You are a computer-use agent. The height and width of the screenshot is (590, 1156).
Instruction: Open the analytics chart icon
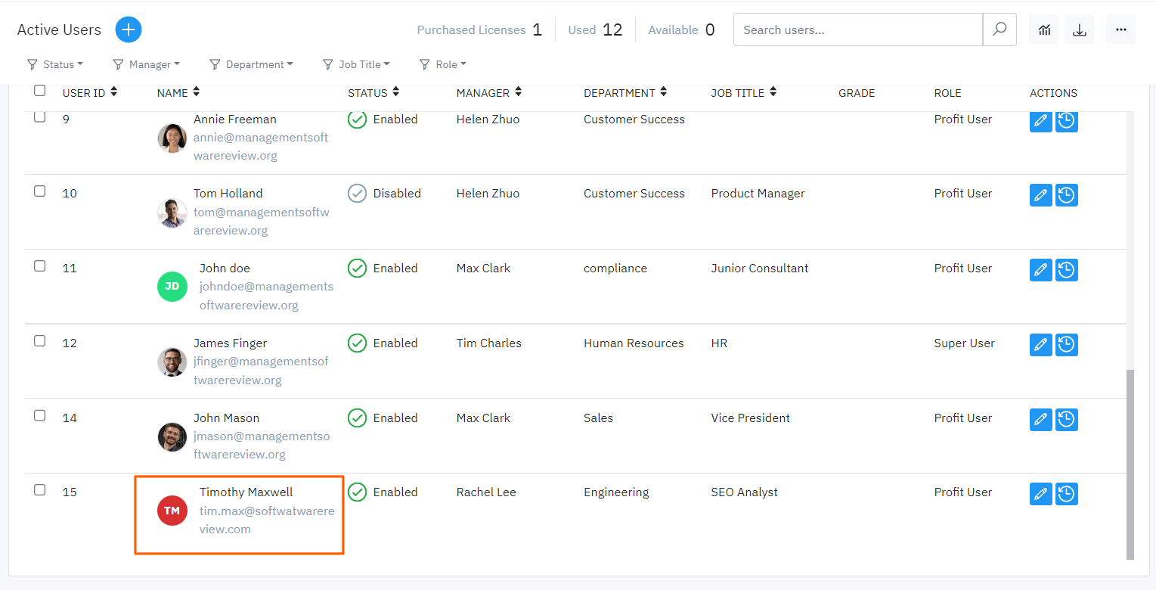pyautogui.click(x=1044, y=29)
